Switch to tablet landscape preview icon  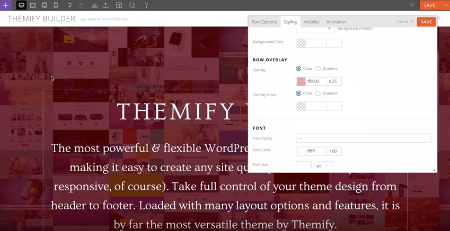[33, 5]
